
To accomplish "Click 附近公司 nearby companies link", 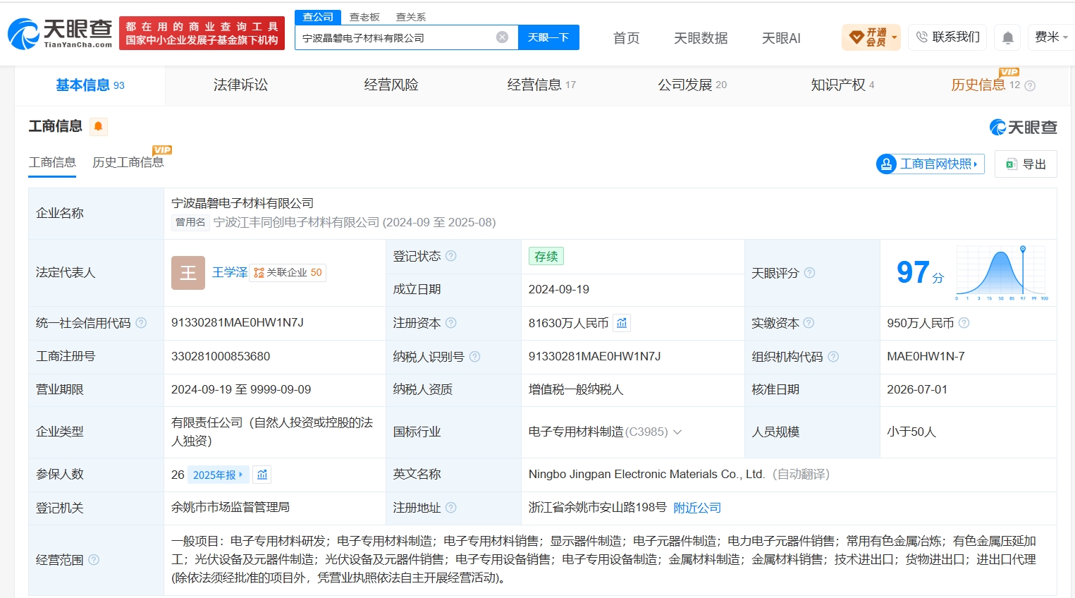I will click(x=697, y=508).
